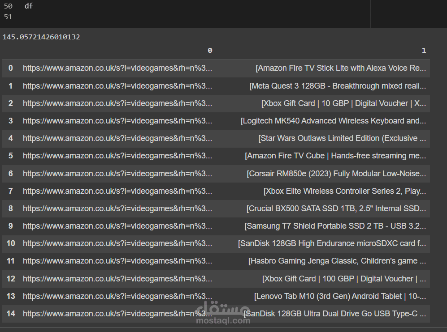Select the 'Xbox Gift Card | 10 GBP' cell
The width and height of the screenshot is (447, 332).
click(343, 103)
